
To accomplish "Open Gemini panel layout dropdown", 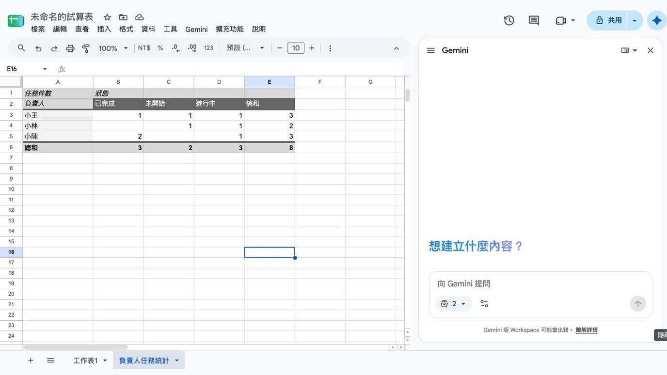I will [629, 50].
